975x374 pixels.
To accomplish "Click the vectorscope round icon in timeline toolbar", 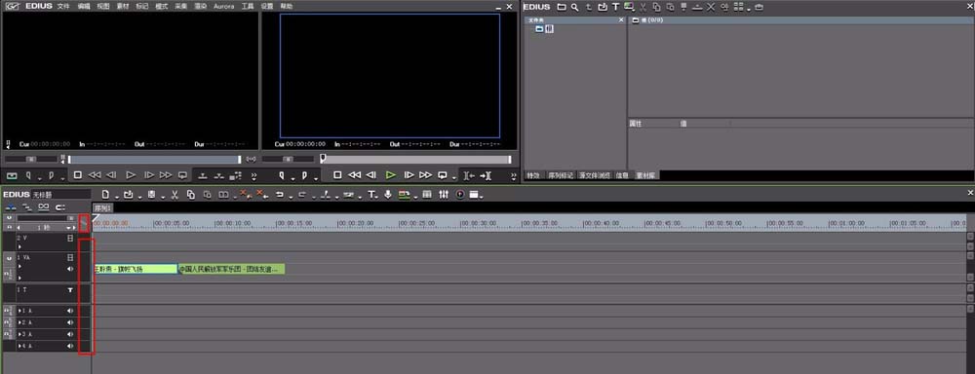I will point(460,195).
